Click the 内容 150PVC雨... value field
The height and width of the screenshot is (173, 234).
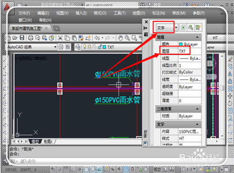point(190,132)
